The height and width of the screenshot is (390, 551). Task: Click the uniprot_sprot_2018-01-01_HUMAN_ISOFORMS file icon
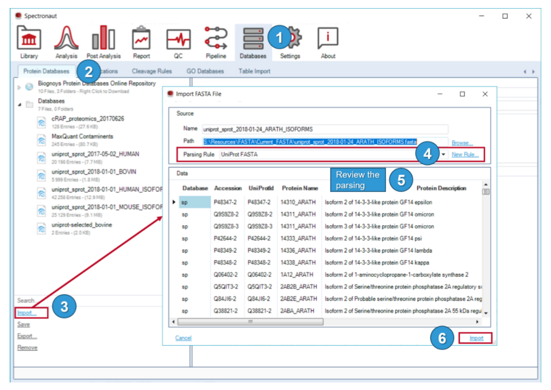coord(41,193)
